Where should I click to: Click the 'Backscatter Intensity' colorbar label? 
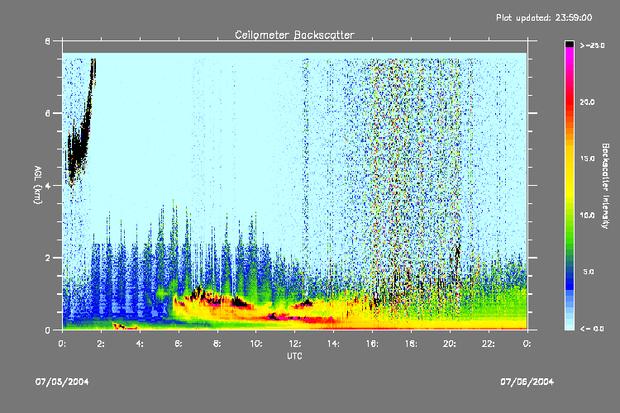605,186
